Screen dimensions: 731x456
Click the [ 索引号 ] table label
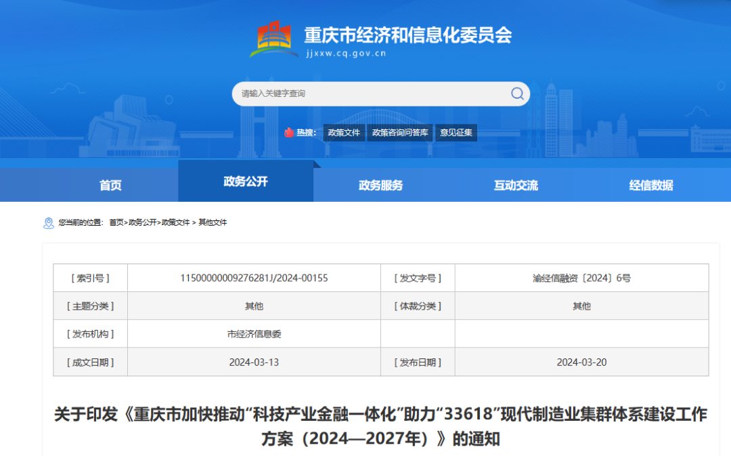tap(91, 278)
